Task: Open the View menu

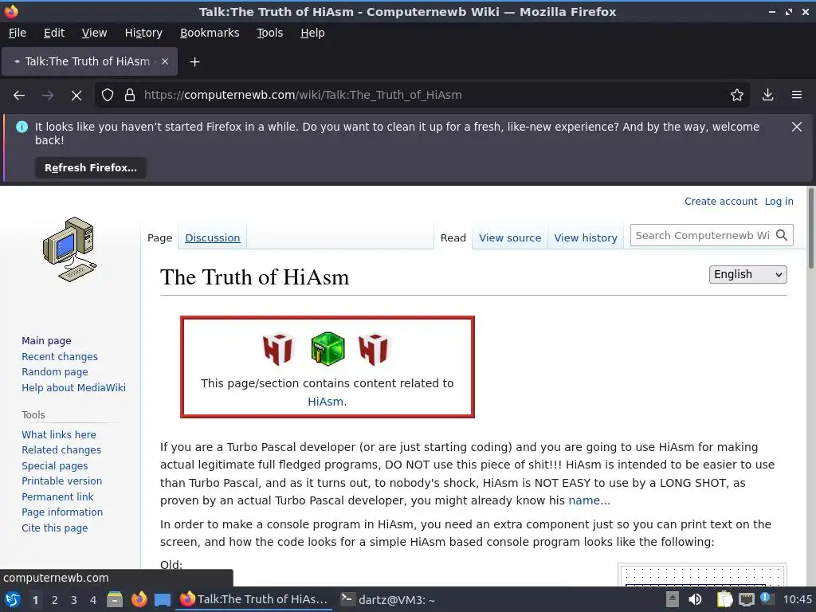Action: tap(94, 33)
